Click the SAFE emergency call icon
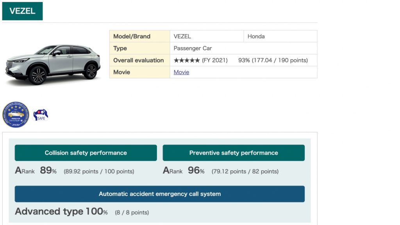The image size is (400, 225). (41, 115)
